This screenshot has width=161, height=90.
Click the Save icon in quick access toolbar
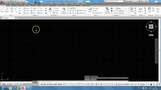(11, 1)
